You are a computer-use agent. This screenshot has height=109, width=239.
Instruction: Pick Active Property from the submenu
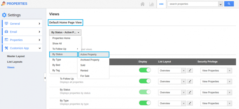(94, 54)
